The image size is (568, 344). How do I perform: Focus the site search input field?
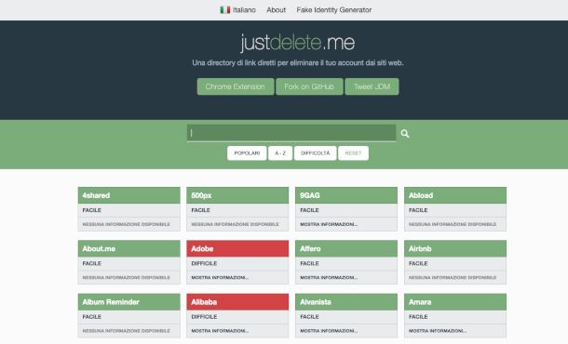[x=291, y=133]
